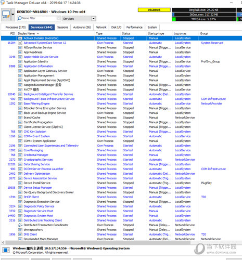
Task: Select the Distributed Link Tracking Client row
Action: [x=121, y=220]
